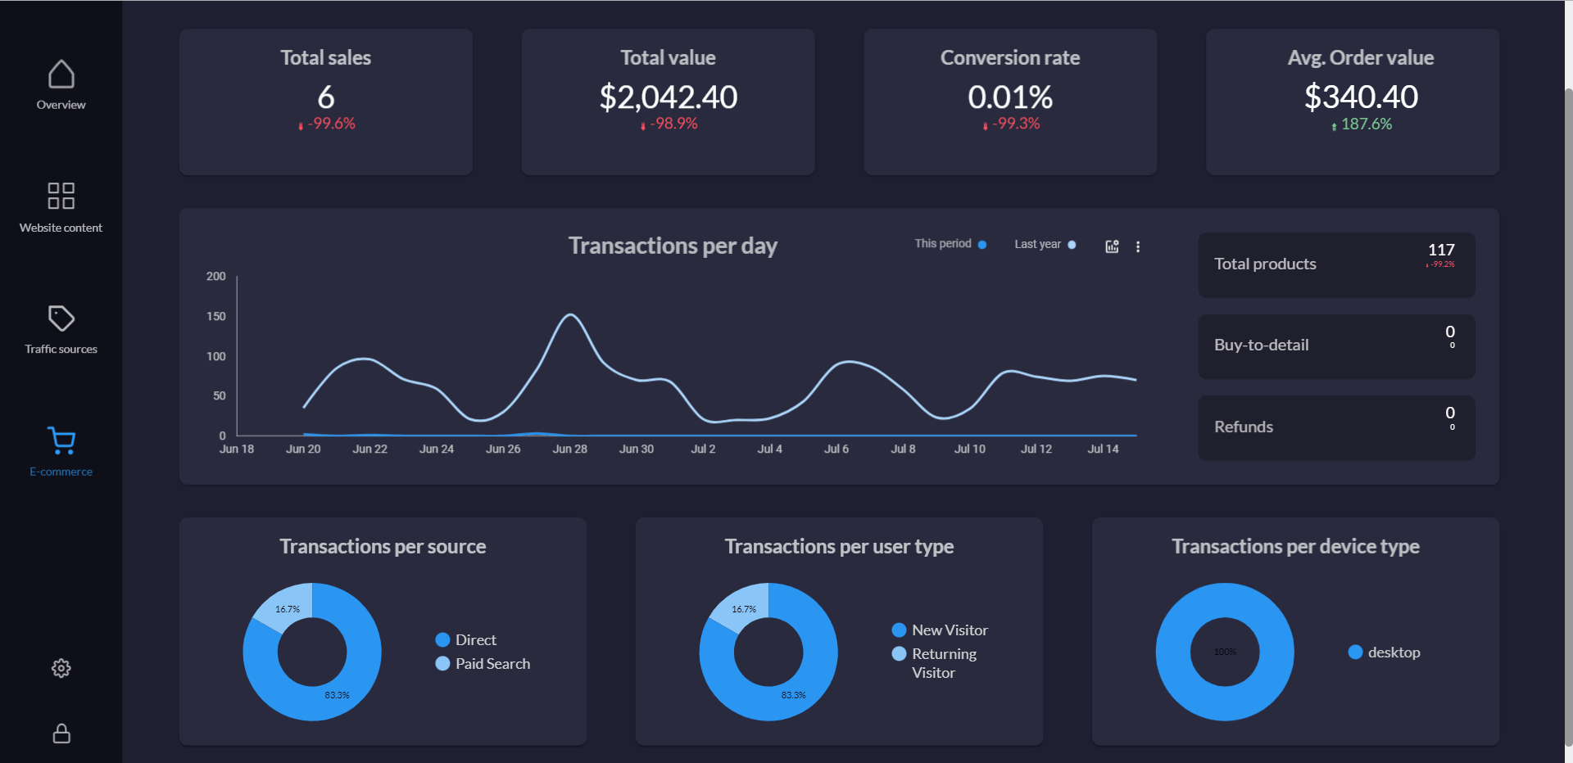Click the Total products card
This screenshot has width=1573, height=763.
pyautogui.click(x=1336, y=264)
